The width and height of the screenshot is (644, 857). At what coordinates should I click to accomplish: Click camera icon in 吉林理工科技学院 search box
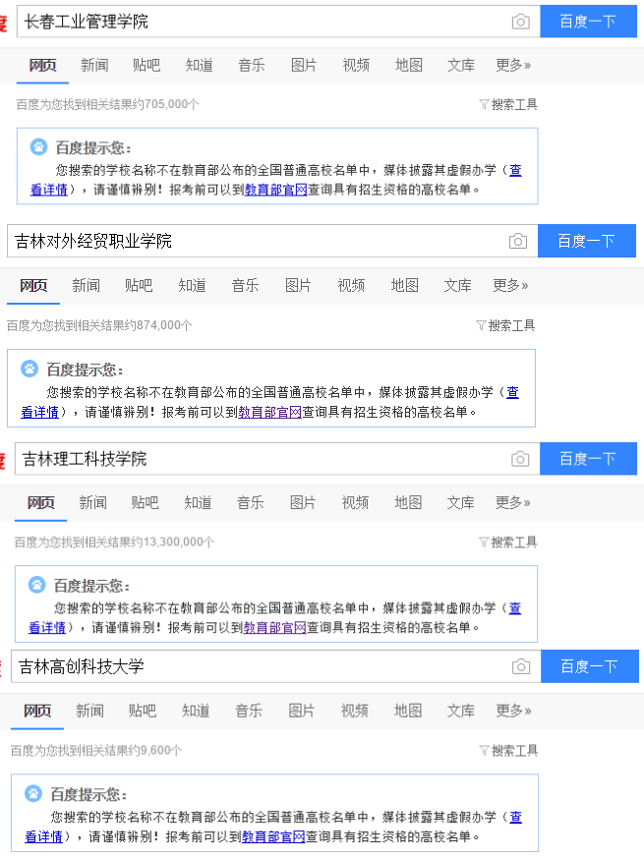(520, 459)
